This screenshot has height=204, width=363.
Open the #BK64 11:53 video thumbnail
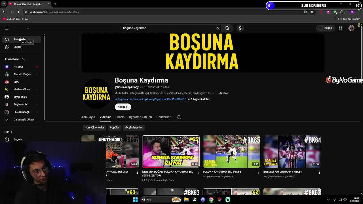tap(292, 152)
